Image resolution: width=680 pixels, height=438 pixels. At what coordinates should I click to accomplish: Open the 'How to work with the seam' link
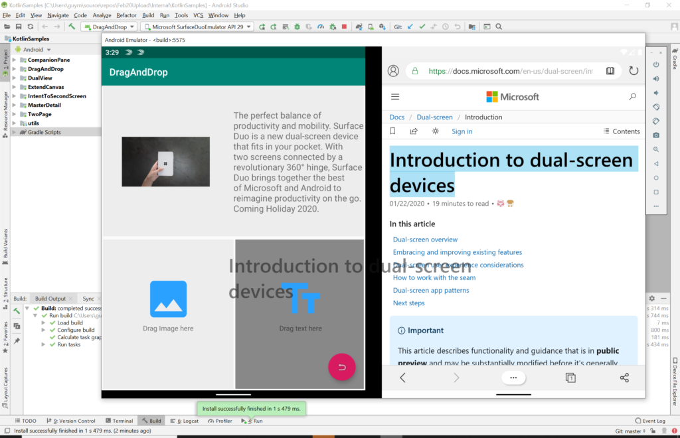point(434,278)
